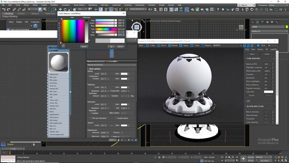Select the Unlink Selection tool icon
This screenshot has height=163, width=289.
(x=19, y=9)
